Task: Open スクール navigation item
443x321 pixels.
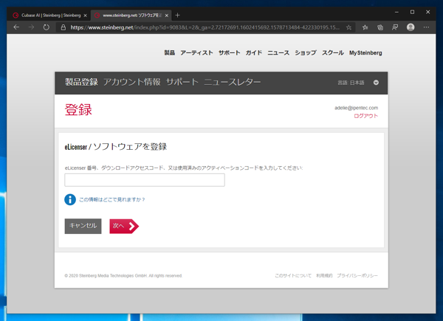Action: 333,53
